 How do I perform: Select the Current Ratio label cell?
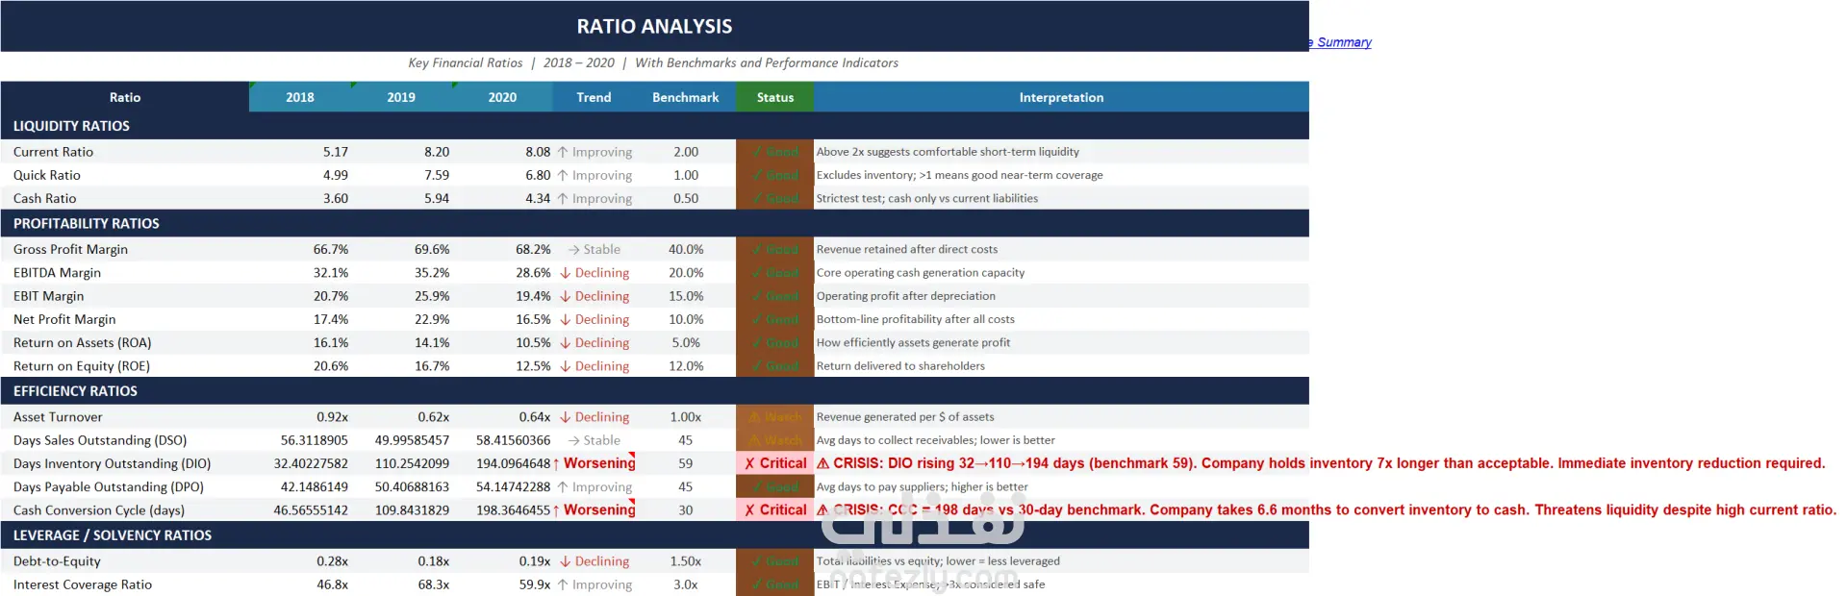[x=125, y=152]
